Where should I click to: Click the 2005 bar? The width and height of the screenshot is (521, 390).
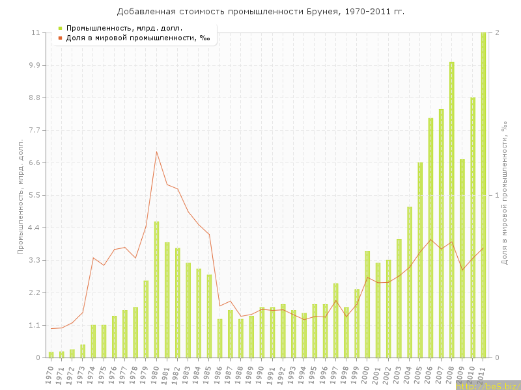click(x=420, y=260)
